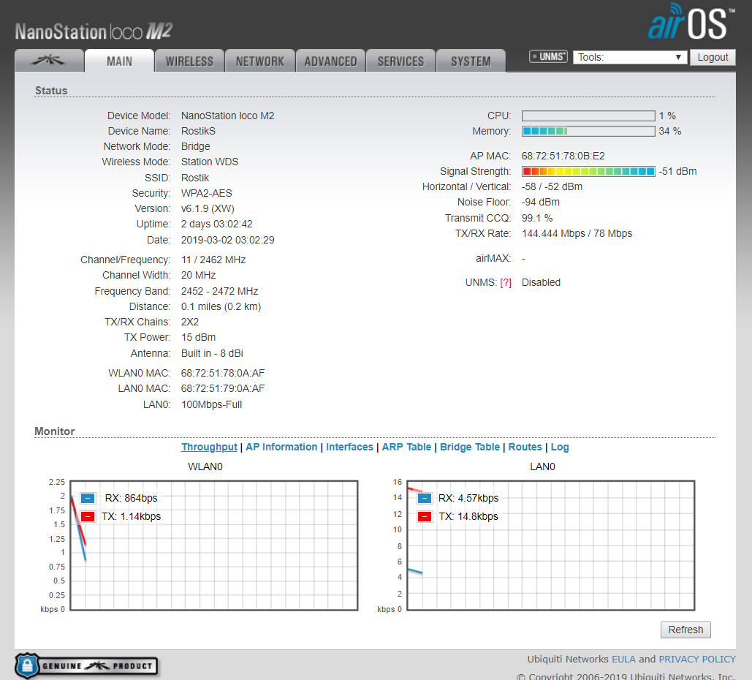This screenshot has width=752, height=680.
Task: Click the WLAN0 MAC 68:72:51:78:0A:AF
Action: click(x=222, y=373)
